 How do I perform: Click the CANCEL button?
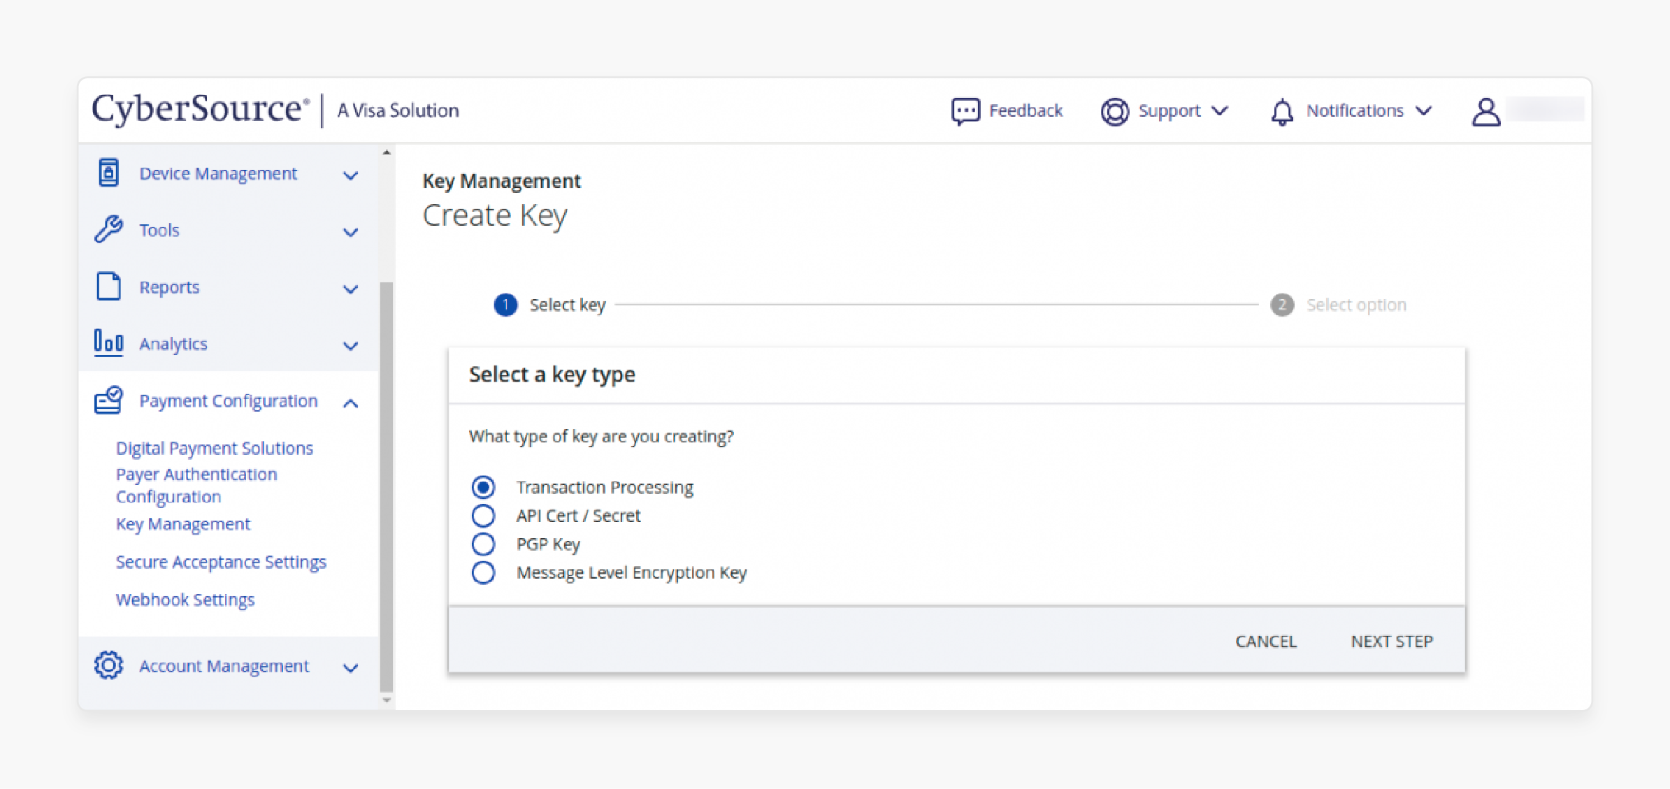(1266, 642)
